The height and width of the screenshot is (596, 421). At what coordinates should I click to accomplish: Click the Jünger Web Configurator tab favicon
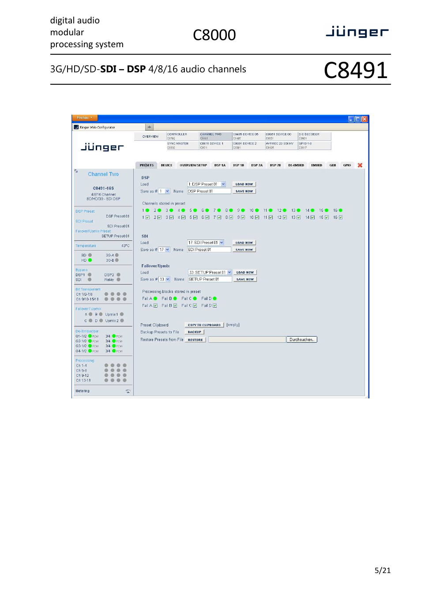pyautogui.click(x=76, y=127)
